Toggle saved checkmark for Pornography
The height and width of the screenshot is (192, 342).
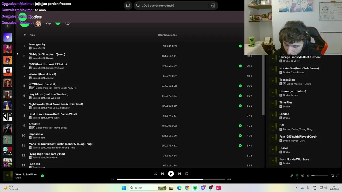tap(240, 46)
